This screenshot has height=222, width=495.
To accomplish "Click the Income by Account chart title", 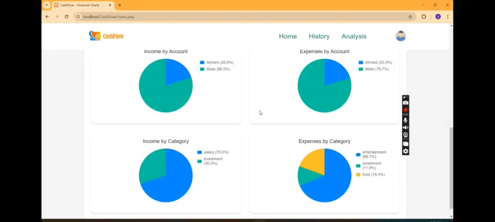I will pyautogui.click(x=166, y=51).
